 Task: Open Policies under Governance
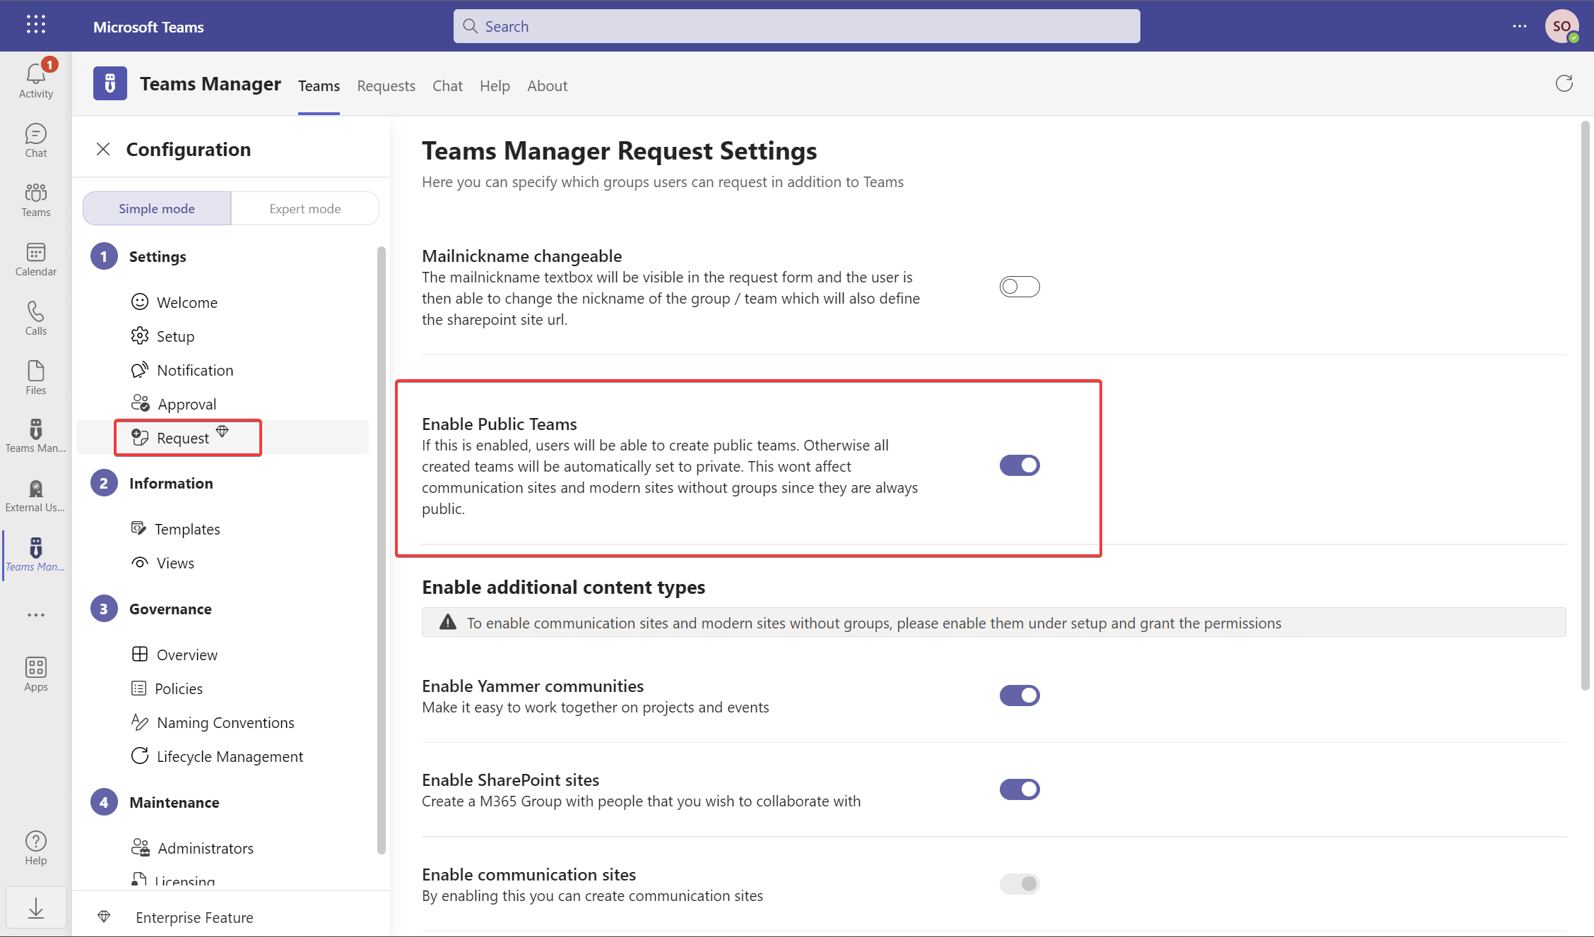click(167, 688)
